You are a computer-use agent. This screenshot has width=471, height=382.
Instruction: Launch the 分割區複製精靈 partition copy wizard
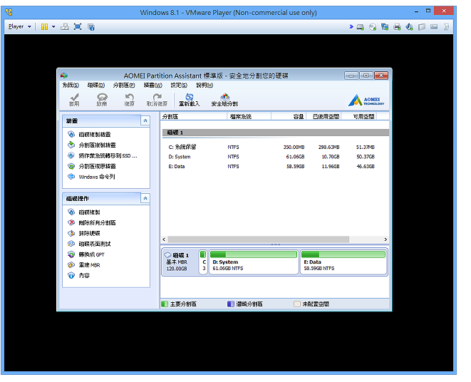(x=97, y=145)
